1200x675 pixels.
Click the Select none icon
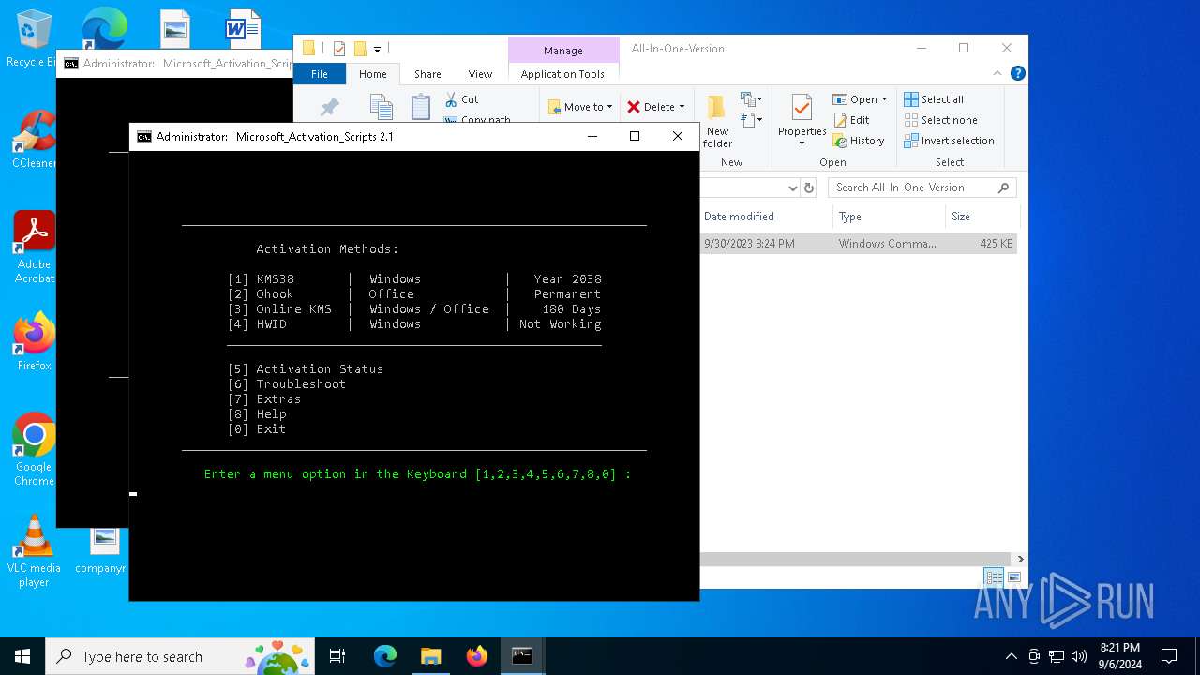[911, 120]
